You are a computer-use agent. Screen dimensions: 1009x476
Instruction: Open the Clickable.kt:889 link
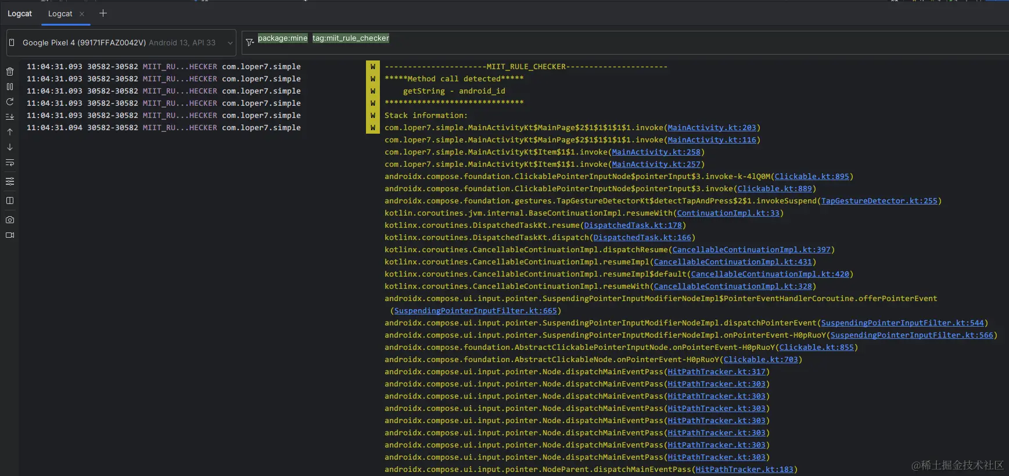(774, 188)
